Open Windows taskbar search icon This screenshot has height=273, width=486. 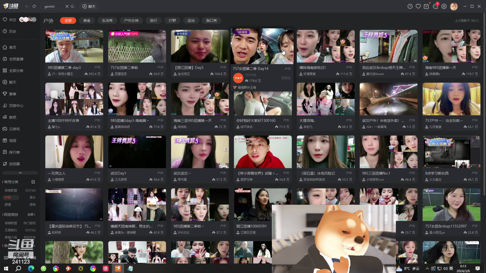[18, 268]
